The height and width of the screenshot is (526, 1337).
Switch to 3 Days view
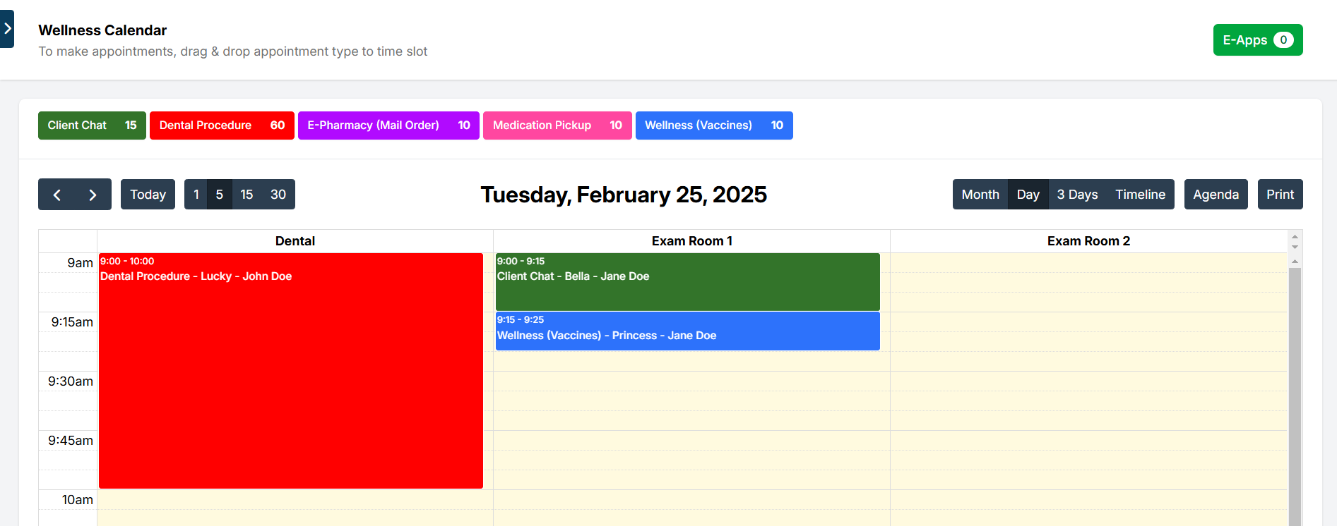click(x=1077, y=195)
